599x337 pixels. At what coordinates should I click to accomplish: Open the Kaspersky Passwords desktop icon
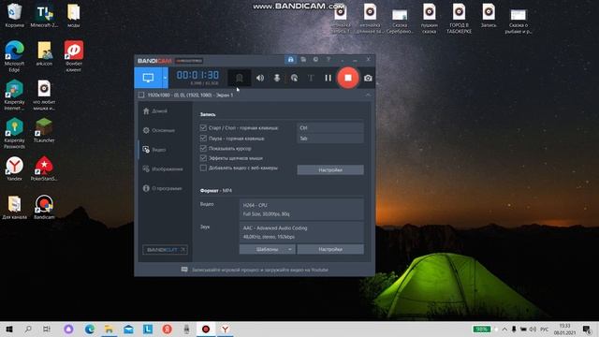(15, 133)
